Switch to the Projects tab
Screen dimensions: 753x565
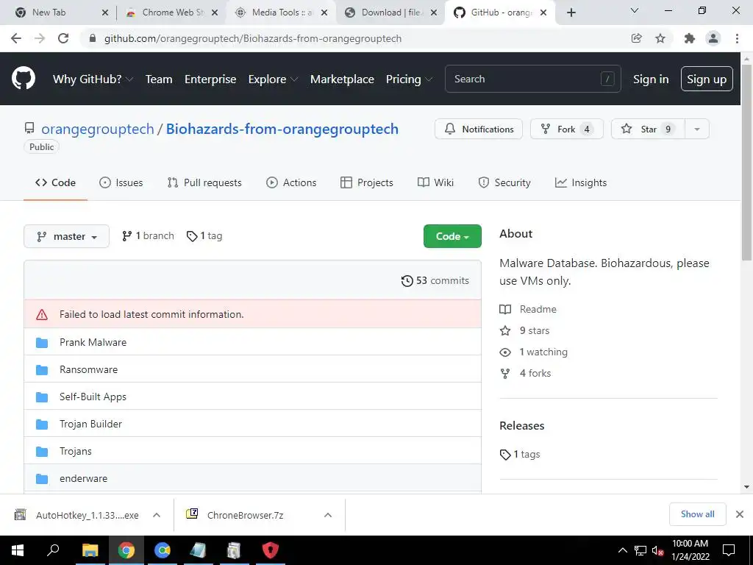(x=367, y=182)
